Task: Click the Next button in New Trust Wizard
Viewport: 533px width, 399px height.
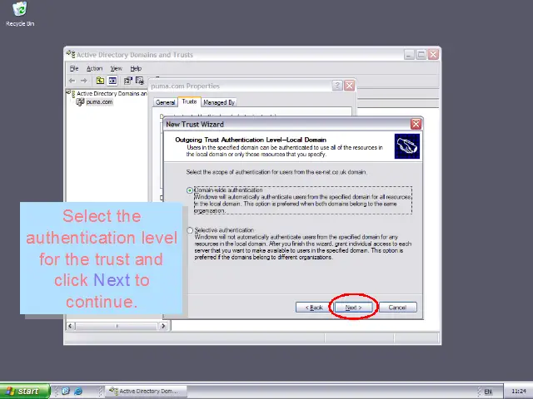Action: tap(353, 308)
